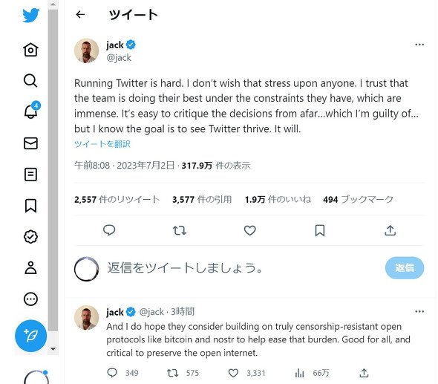Click the sidebar scrollbar down arrow
438x384 pixels.
coord(53,349)
